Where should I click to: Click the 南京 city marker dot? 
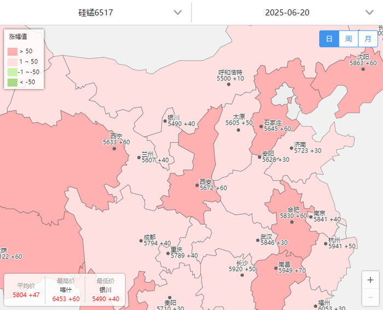pyautogui.click(x=311, y=217)
